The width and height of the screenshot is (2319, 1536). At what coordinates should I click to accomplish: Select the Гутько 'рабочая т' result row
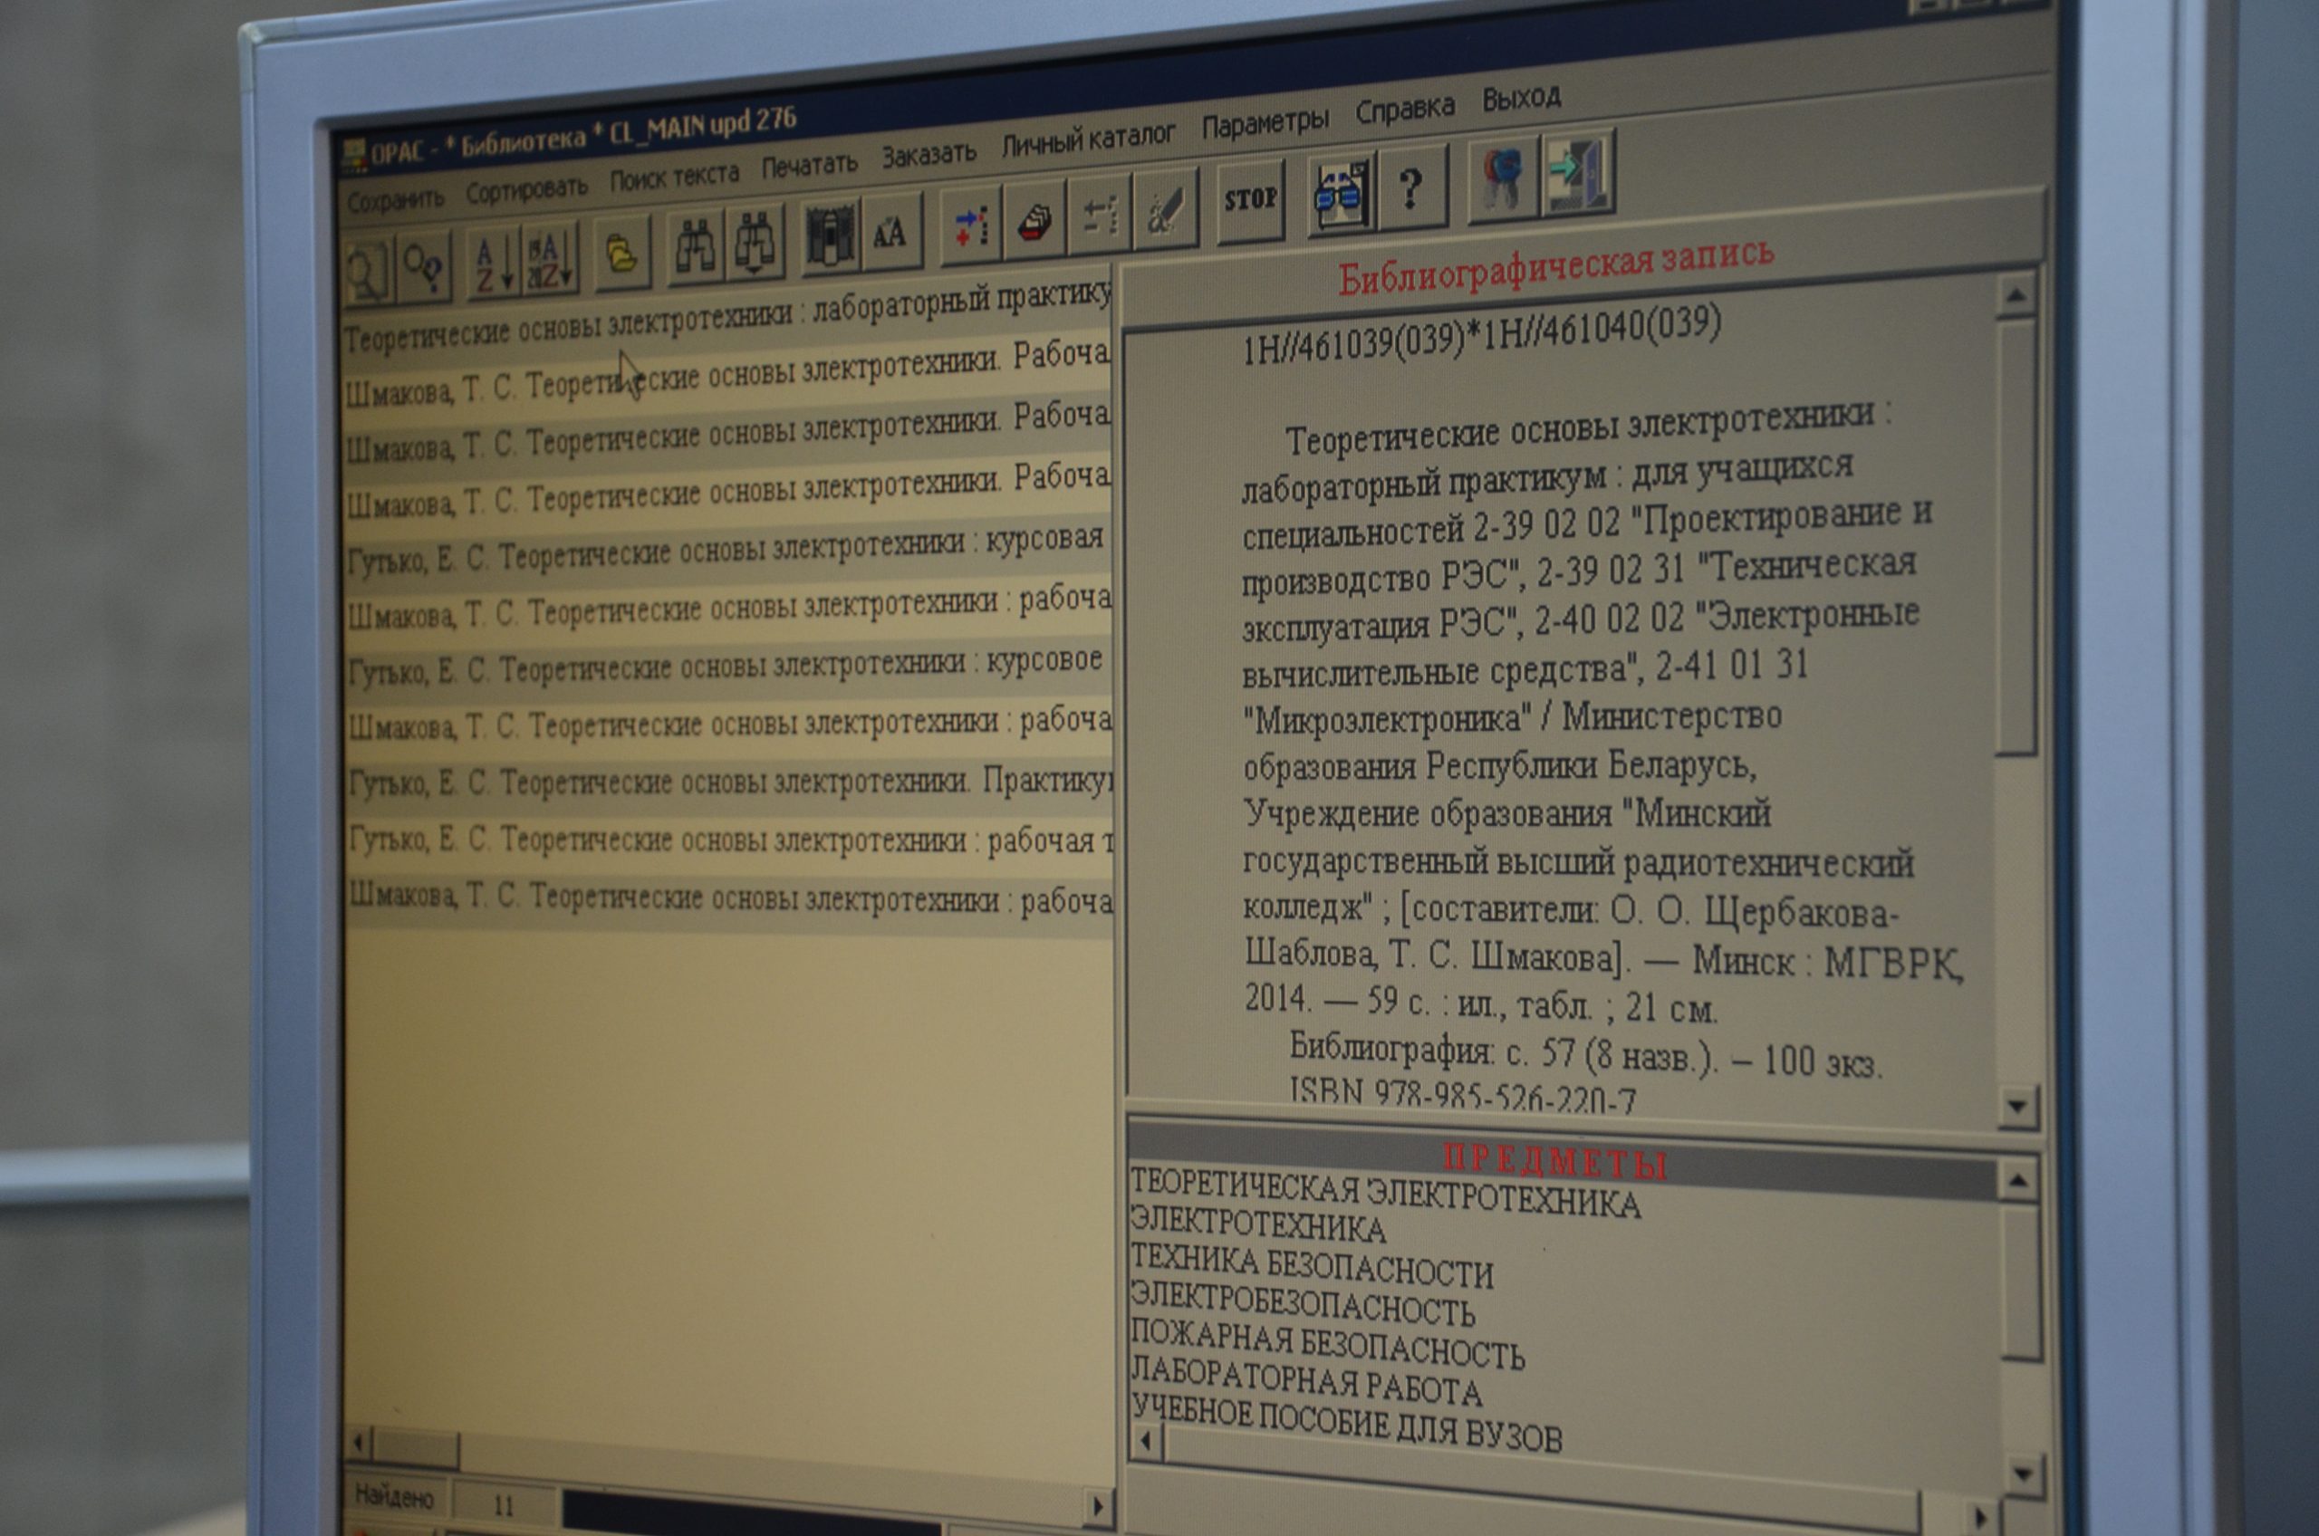point(729,840)
